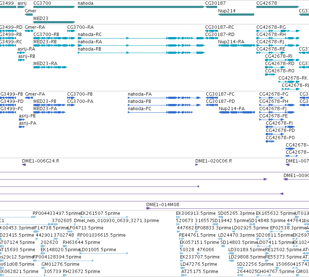Click transcript CG42678-RK
This screenshot has height=277, width=309.
click(x=289, y=82)
